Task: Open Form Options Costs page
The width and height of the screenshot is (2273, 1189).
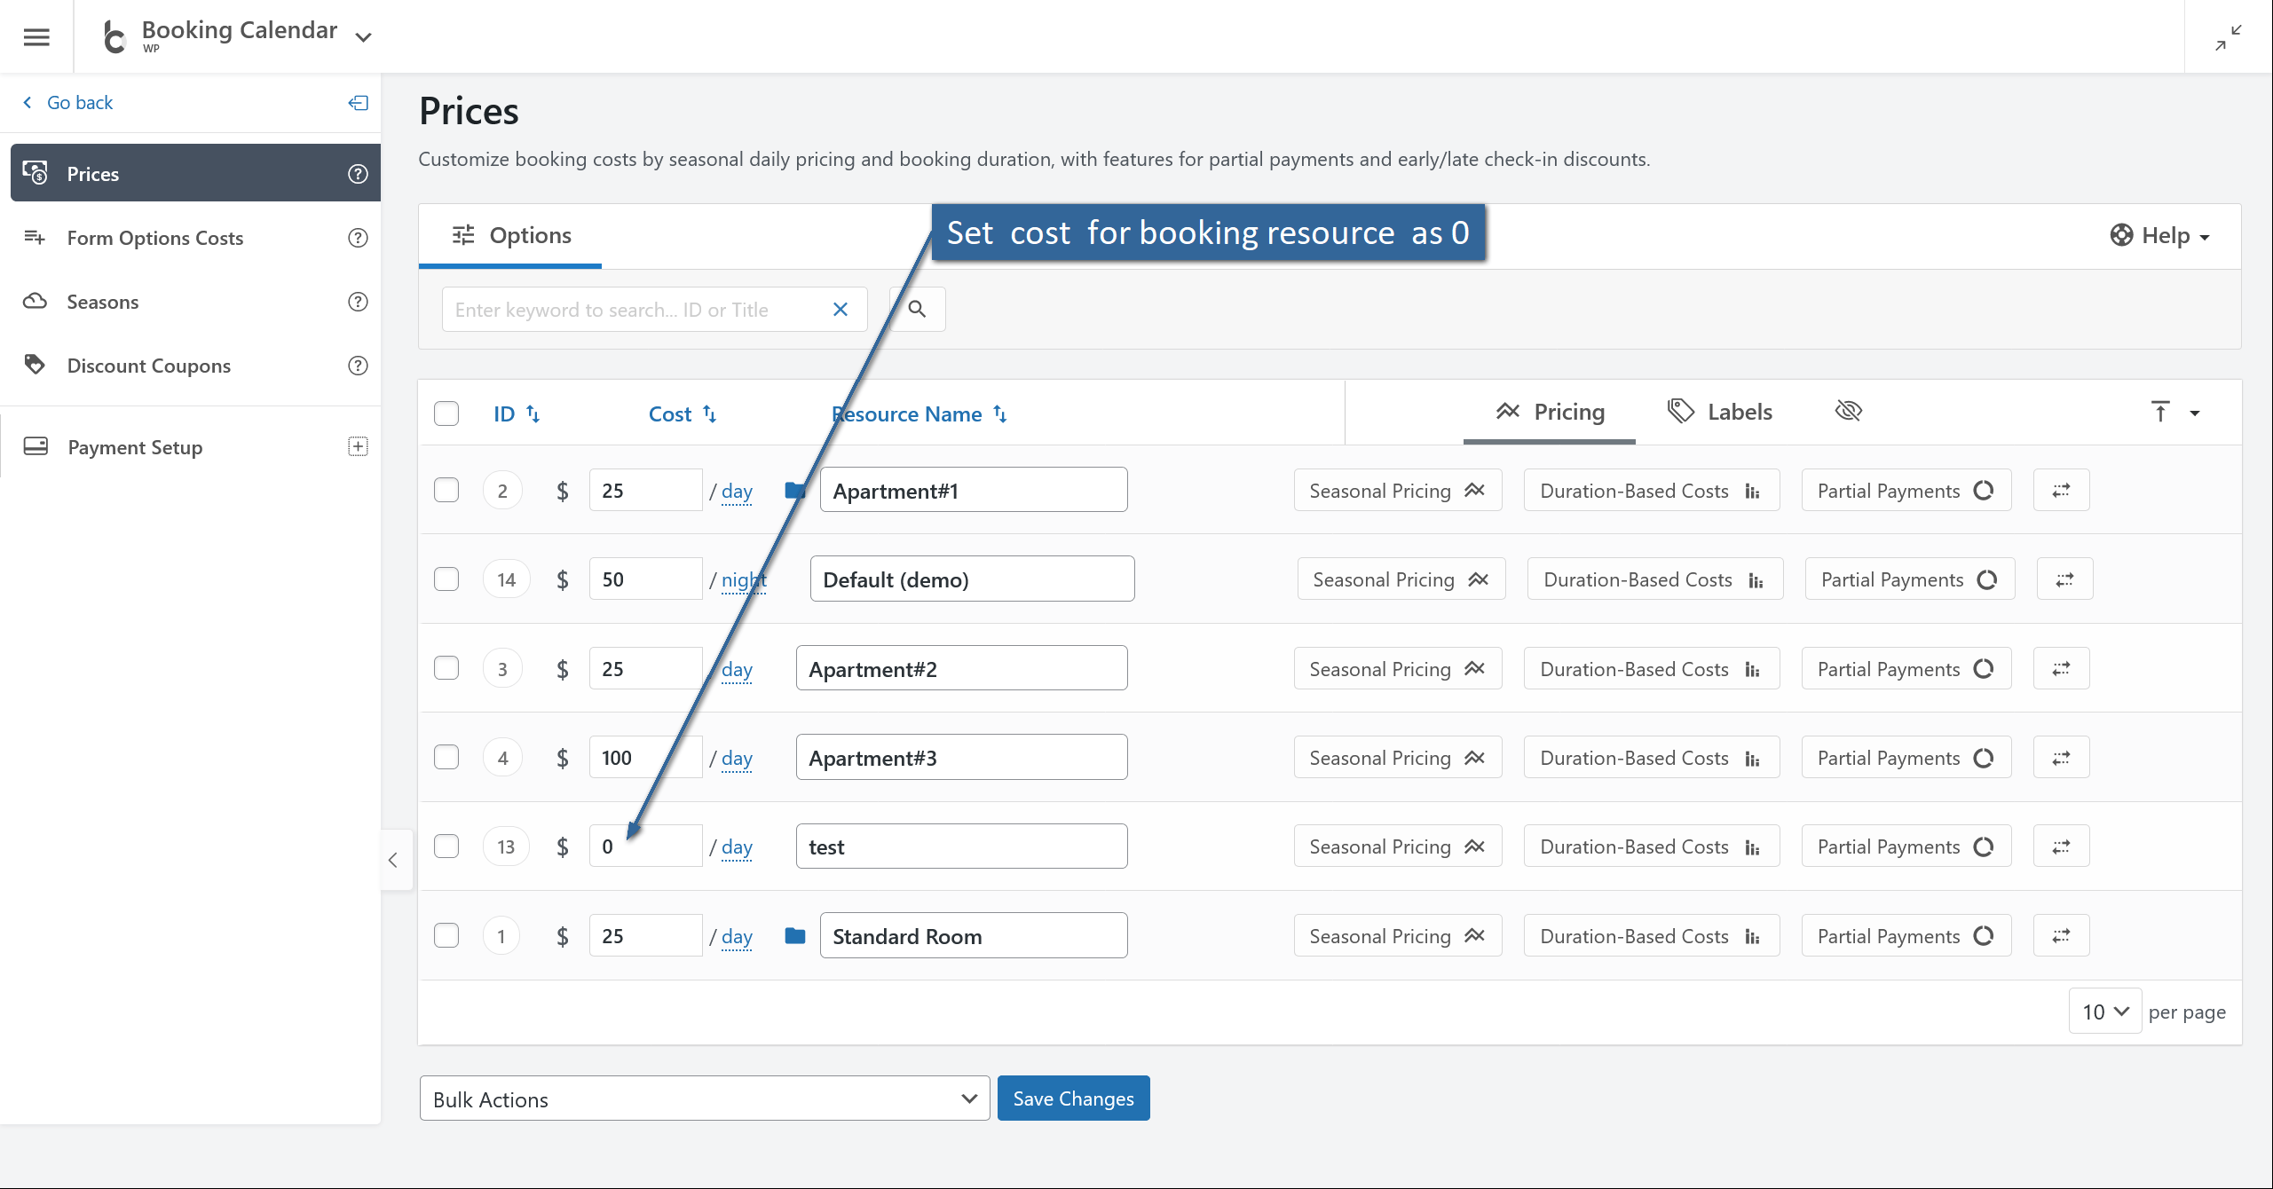Action: 155,238
